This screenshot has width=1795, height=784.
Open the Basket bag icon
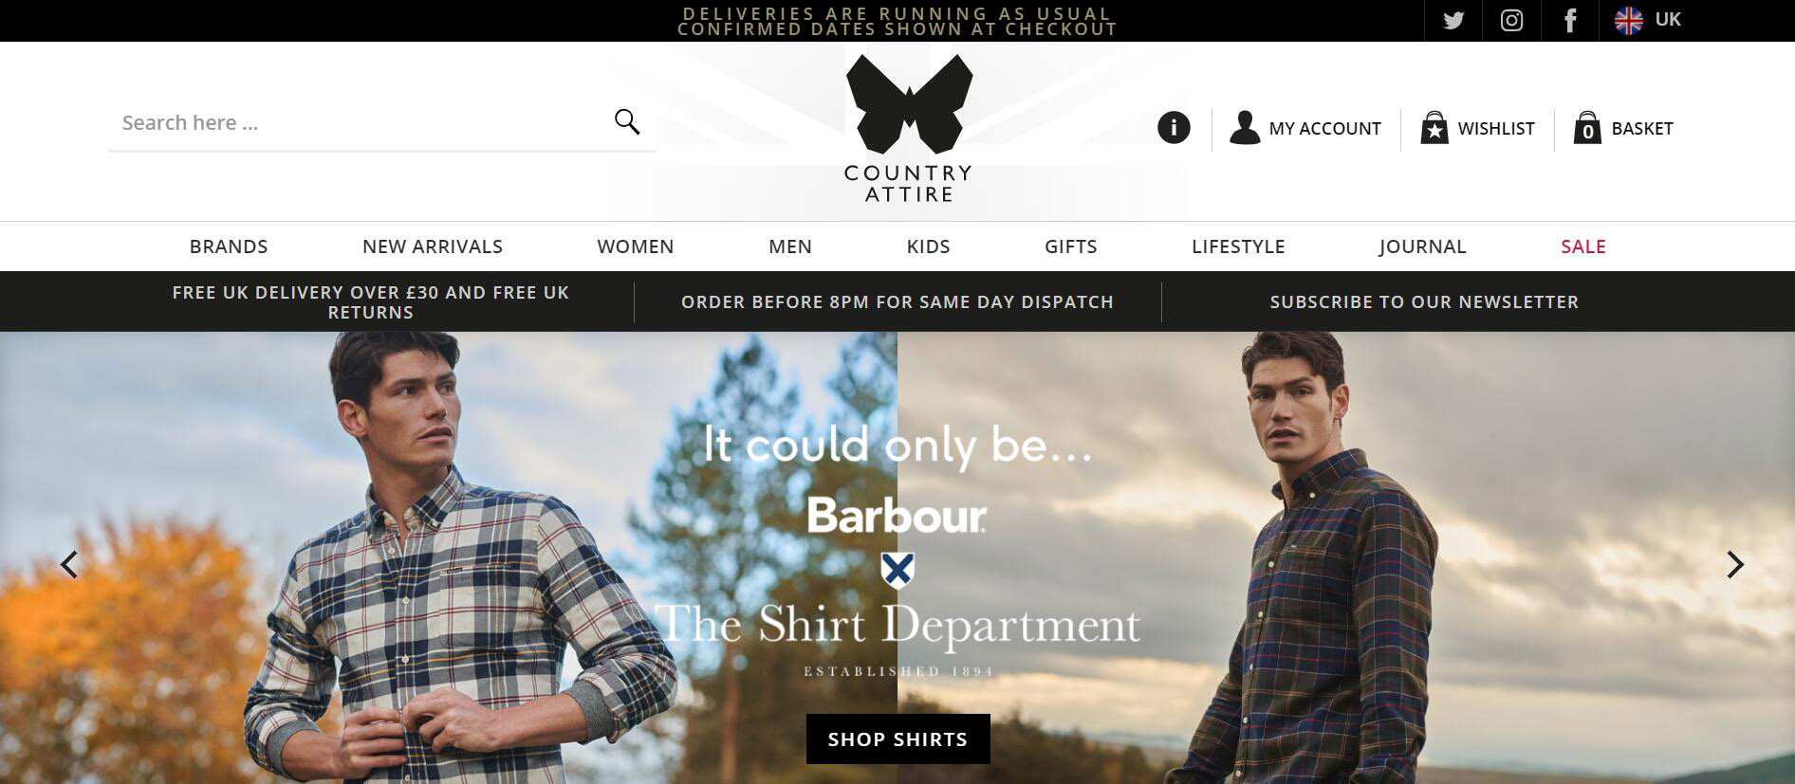pyautogui.click(x=1587, y=127)
